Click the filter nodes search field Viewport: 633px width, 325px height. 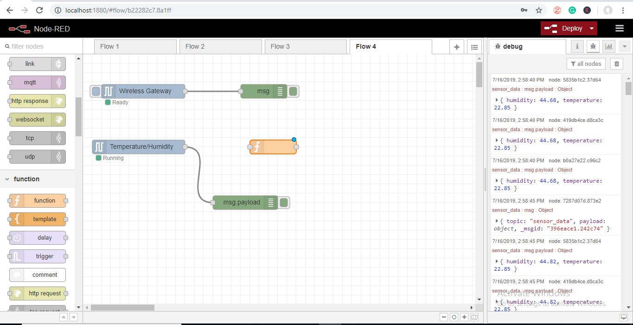[x=41, y=46]
